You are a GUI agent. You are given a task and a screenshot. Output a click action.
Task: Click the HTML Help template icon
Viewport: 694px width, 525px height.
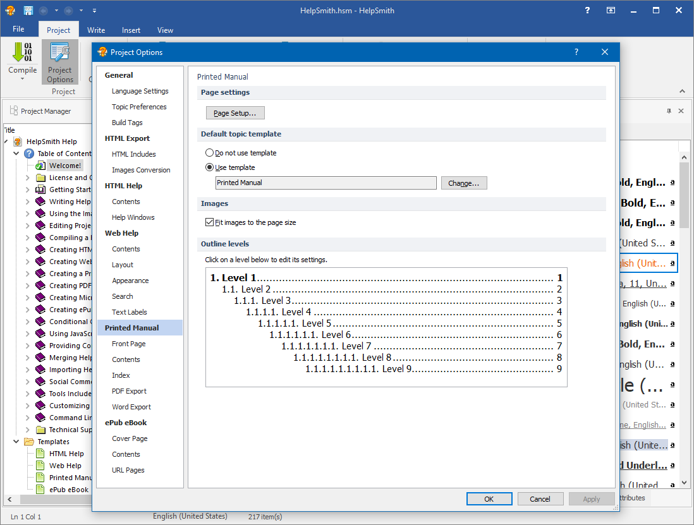pos(40,454)
